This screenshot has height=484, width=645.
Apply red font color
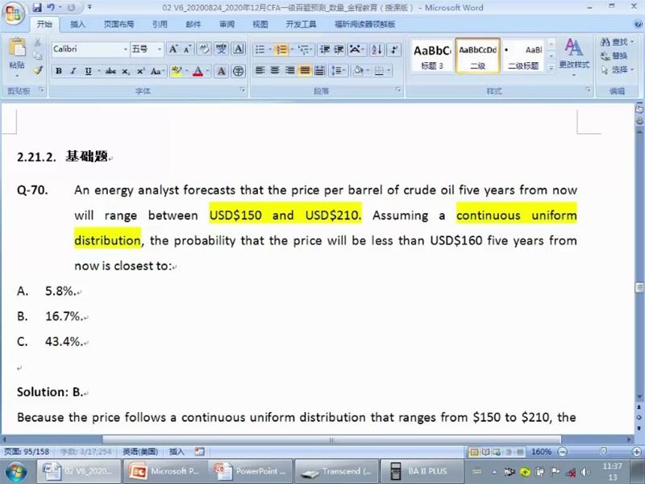point(198,71)
